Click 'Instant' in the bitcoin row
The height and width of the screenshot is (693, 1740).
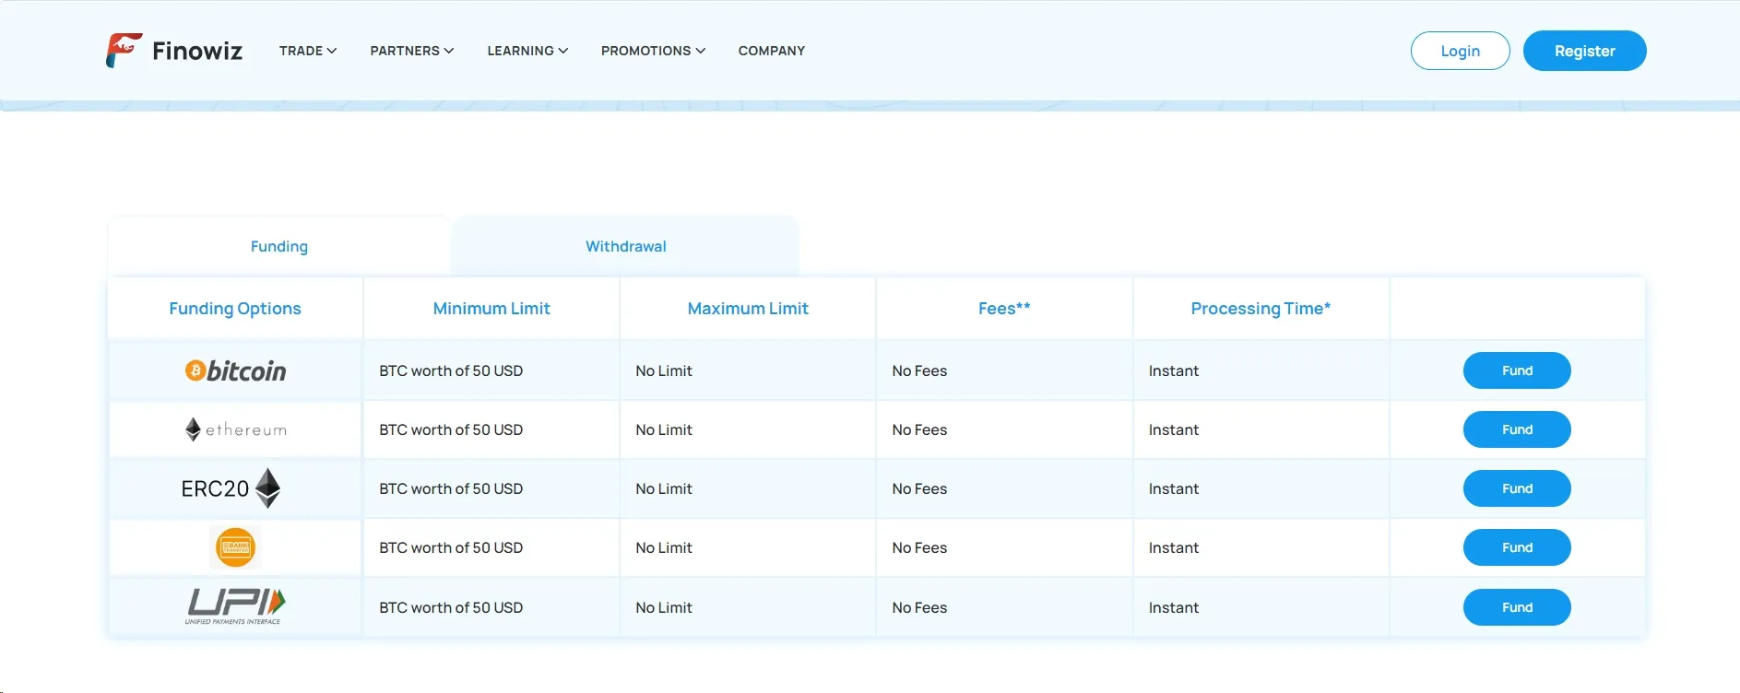tap(1174, 370)
